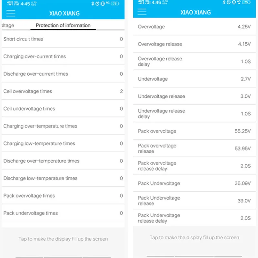Open Overvoltage release delay 1.0S setting
Screen dimensions: 258x258
pyautogui.click(x=194, y=61)
